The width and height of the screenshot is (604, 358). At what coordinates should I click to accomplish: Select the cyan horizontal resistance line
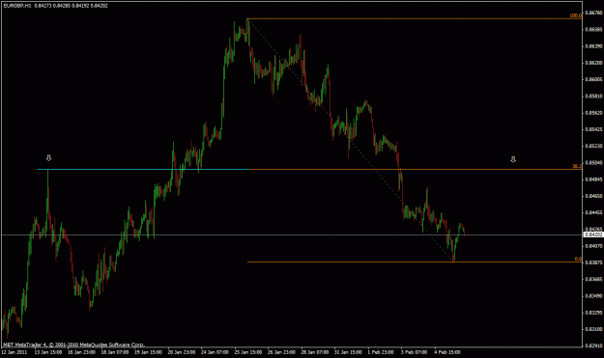pyautogui.click(x=143, y=169)
